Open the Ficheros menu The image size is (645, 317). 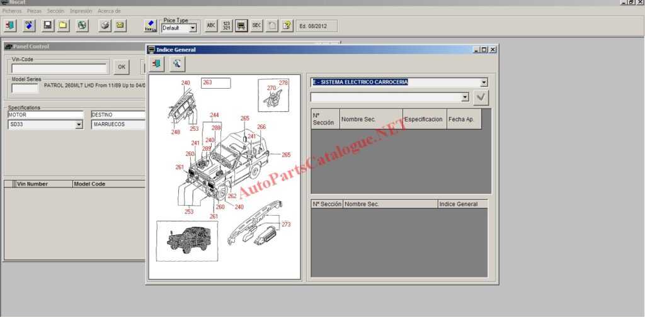click(11, 11)
